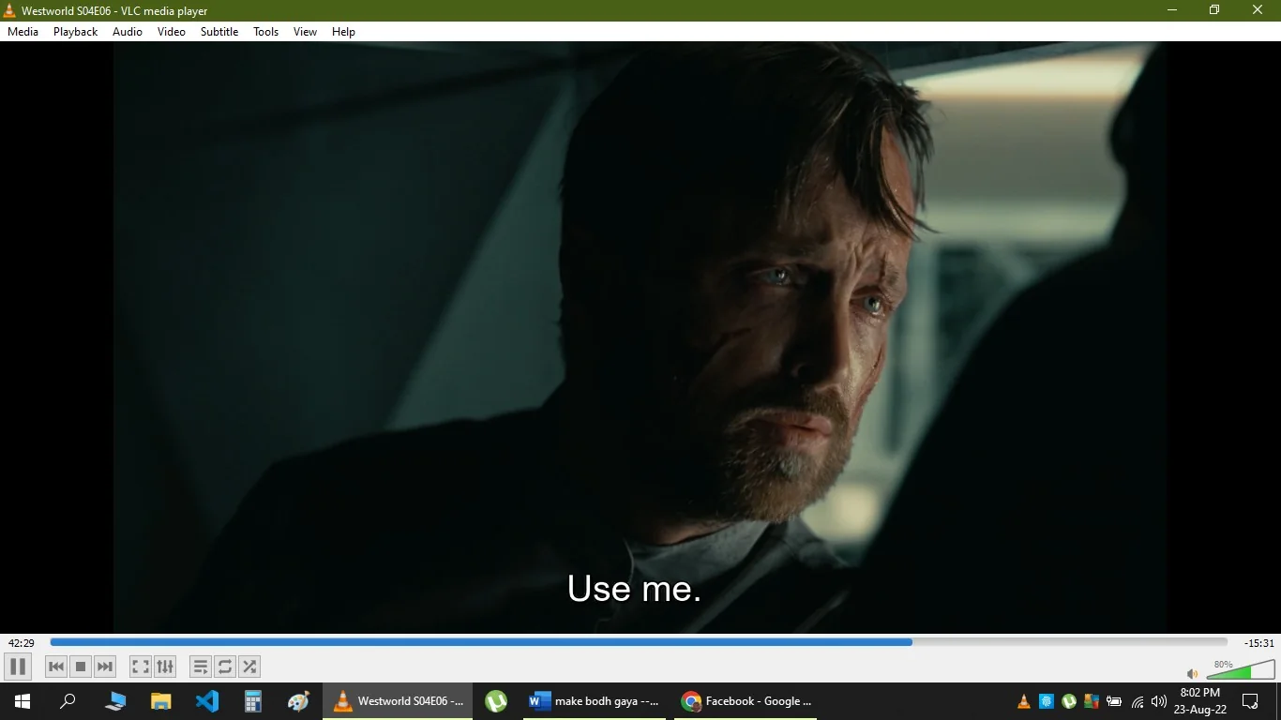
Task: Open the Playback menu
Action: tap(75, 32)
